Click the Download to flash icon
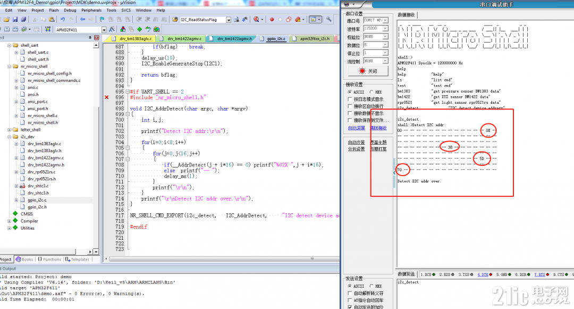This screenshot has width=574, height=309. tap(48, 29)
